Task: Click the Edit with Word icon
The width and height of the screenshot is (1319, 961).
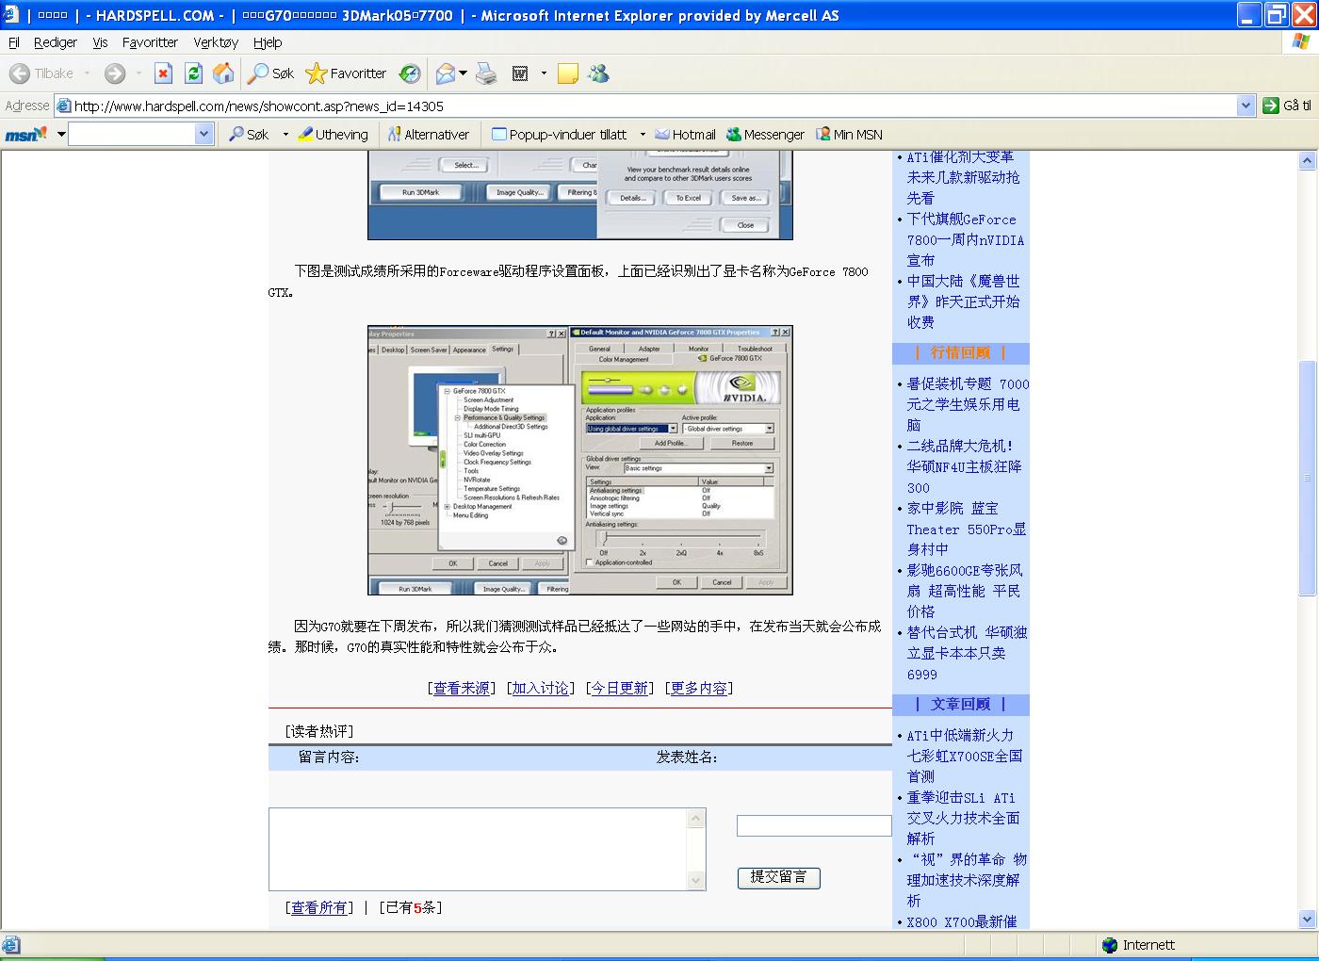Action: pyautogui.click(x=520, y=73)
